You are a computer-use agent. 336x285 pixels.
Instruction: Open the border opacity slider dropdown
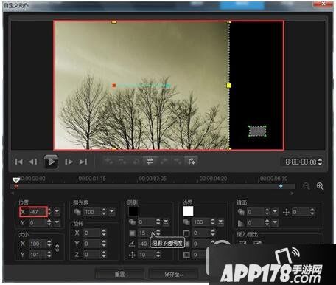click(x=220, y=222)
